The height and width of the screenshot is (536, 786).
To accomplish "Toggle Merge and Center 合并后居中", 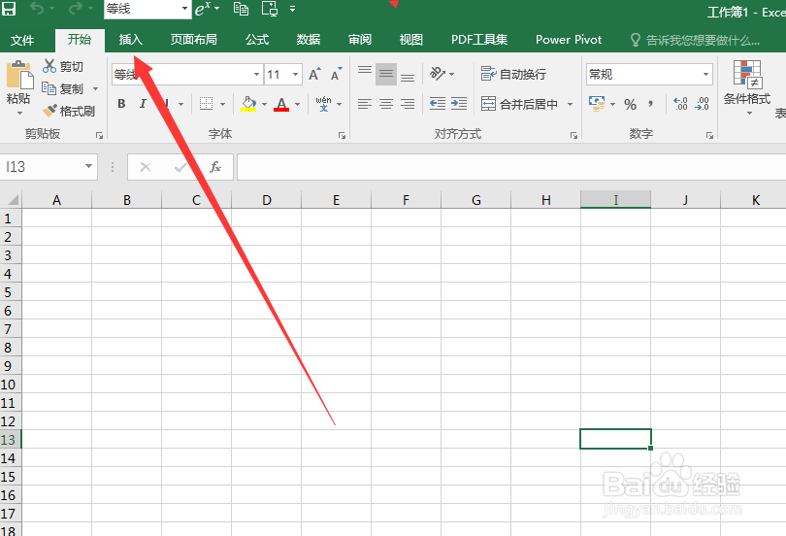I will coord(519,104).
